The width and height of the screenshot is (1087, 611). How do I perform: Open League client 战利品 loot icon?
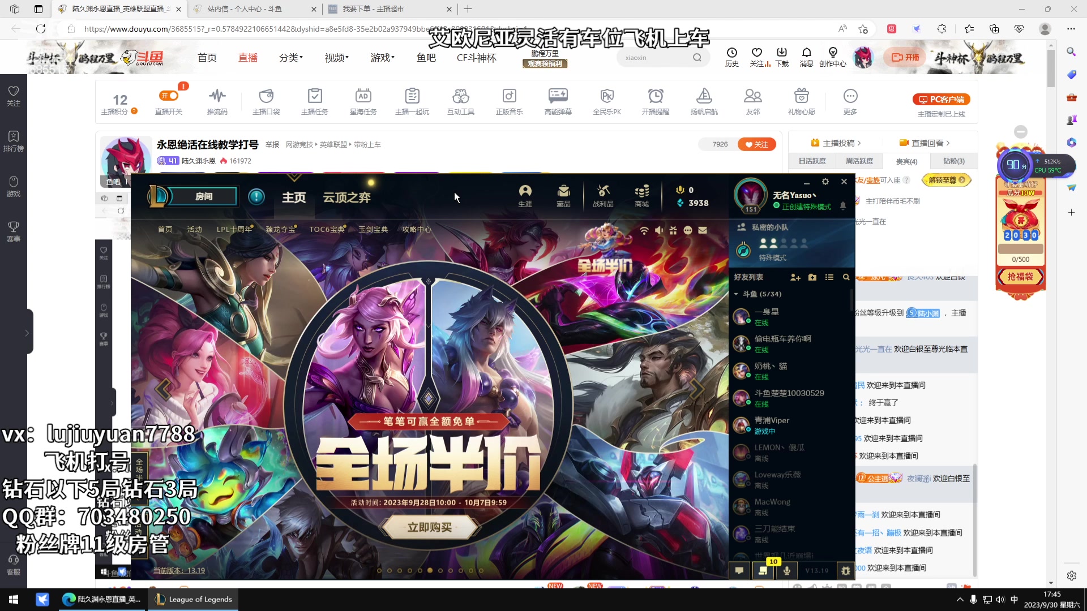coord(603,196)
